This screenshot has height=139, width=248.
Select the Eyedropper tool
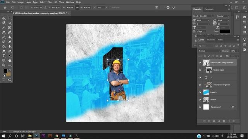pyautogui.click(x=3, y=32)
